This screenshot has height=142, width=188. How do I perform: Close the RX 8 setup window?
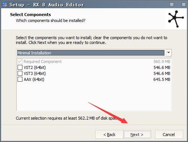184,5
